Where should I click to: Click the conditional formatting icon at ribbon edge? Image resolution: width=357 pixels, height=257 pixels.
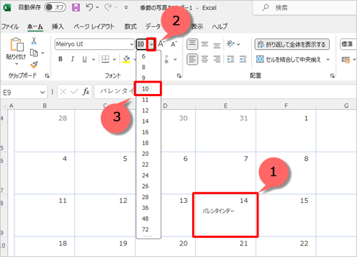pyautogui.click(x=346, y=60)
